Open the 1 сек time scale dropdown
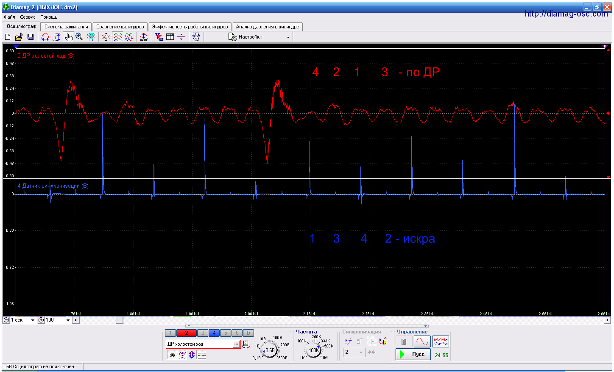Image resolution: width=614 pixels, height=372 pixels. coord(23,320)
